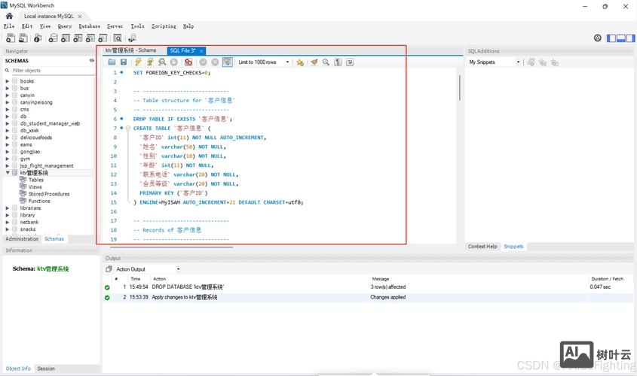Screen dimensions: 637x376
Task: Open script file folder icon in editor toolbar
Action: tap(112, 62)
